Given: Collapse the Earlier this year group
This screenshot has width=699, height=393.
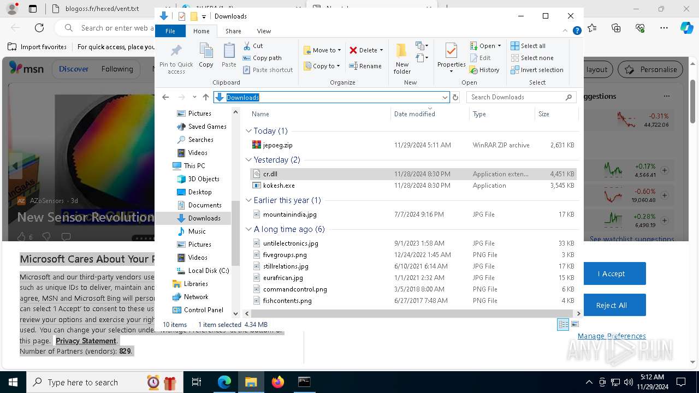Looking at the screenshot, I should [249, 200].
